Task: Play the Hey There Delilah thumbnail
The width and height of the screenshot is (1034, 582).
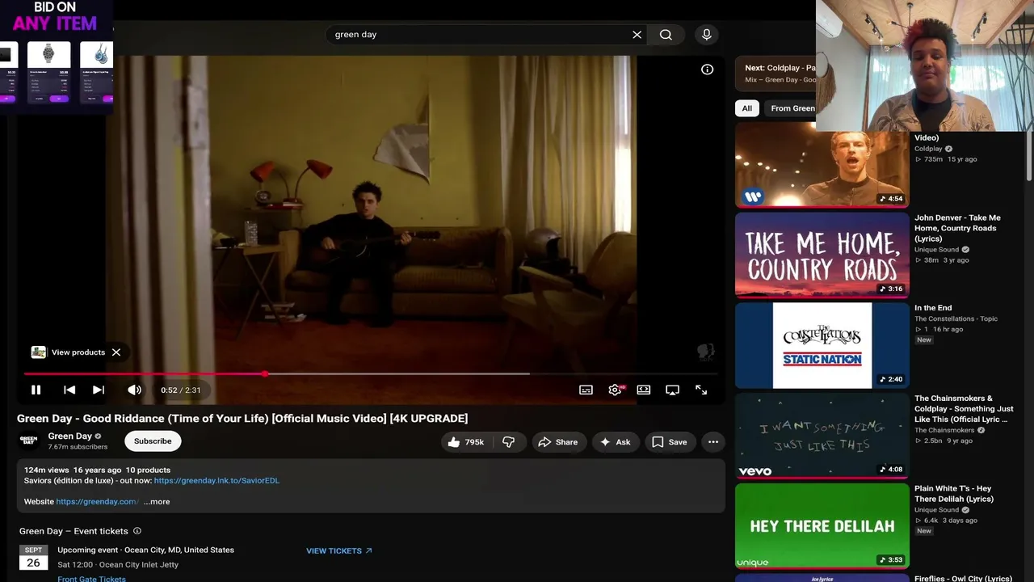Action: (x=822, y=526)
